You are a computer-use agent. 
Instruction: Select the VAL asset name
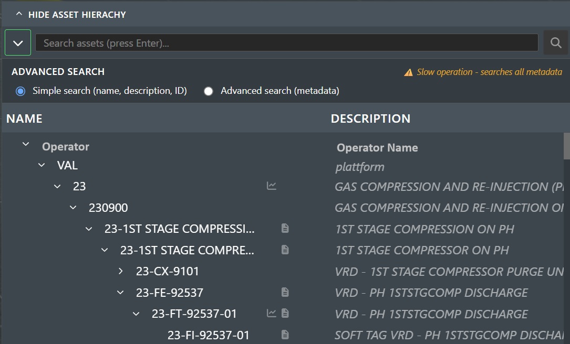(67, 166)
